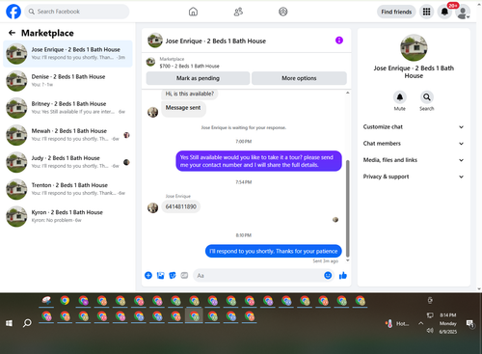The image size is (482, 354).
Task: Open more actions plus icon
Action: [148, 275]
